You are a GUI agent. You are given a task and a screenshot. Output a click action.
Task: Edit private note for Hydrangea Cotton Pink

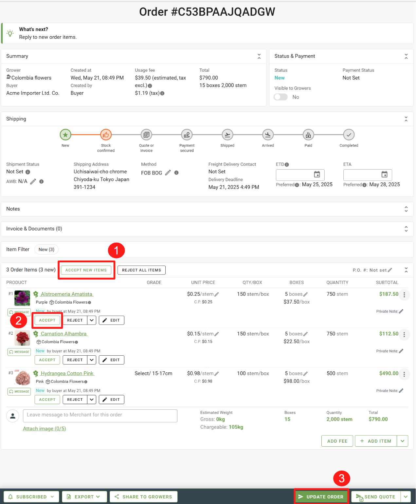401,391
